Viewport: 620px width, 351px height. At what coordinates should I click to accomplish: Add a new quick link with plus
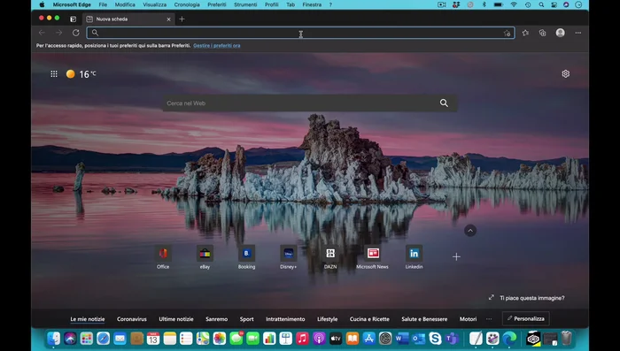(456, 257)
